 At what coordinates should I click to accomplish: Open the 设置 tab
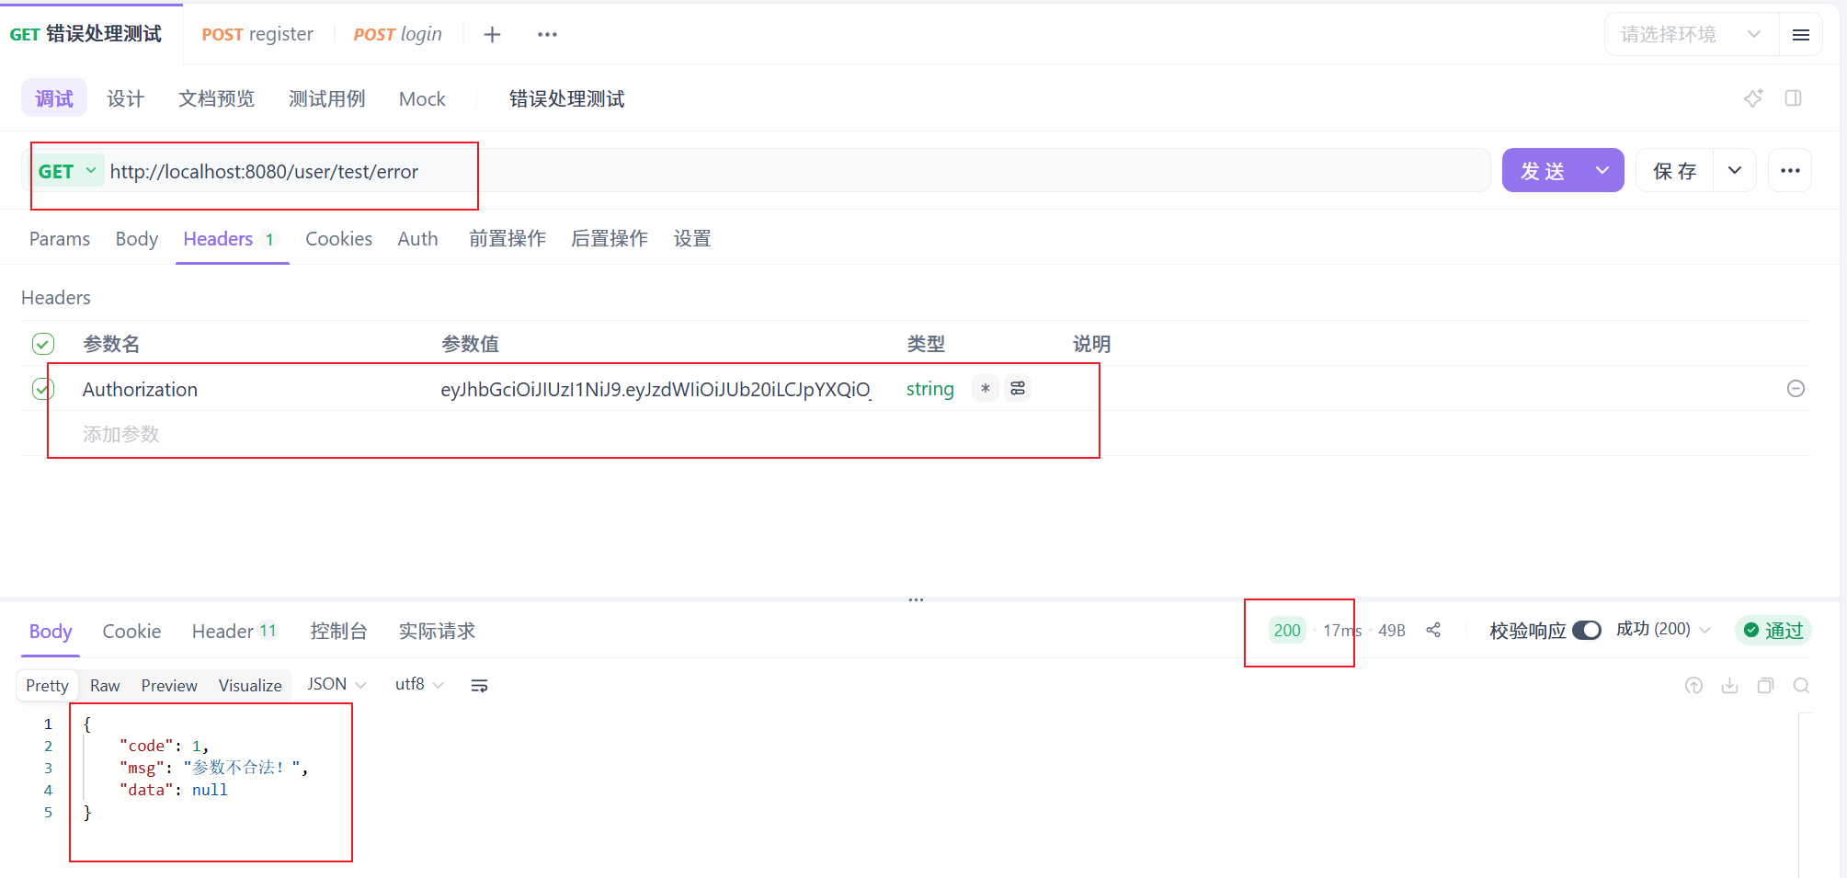point(692,239)
